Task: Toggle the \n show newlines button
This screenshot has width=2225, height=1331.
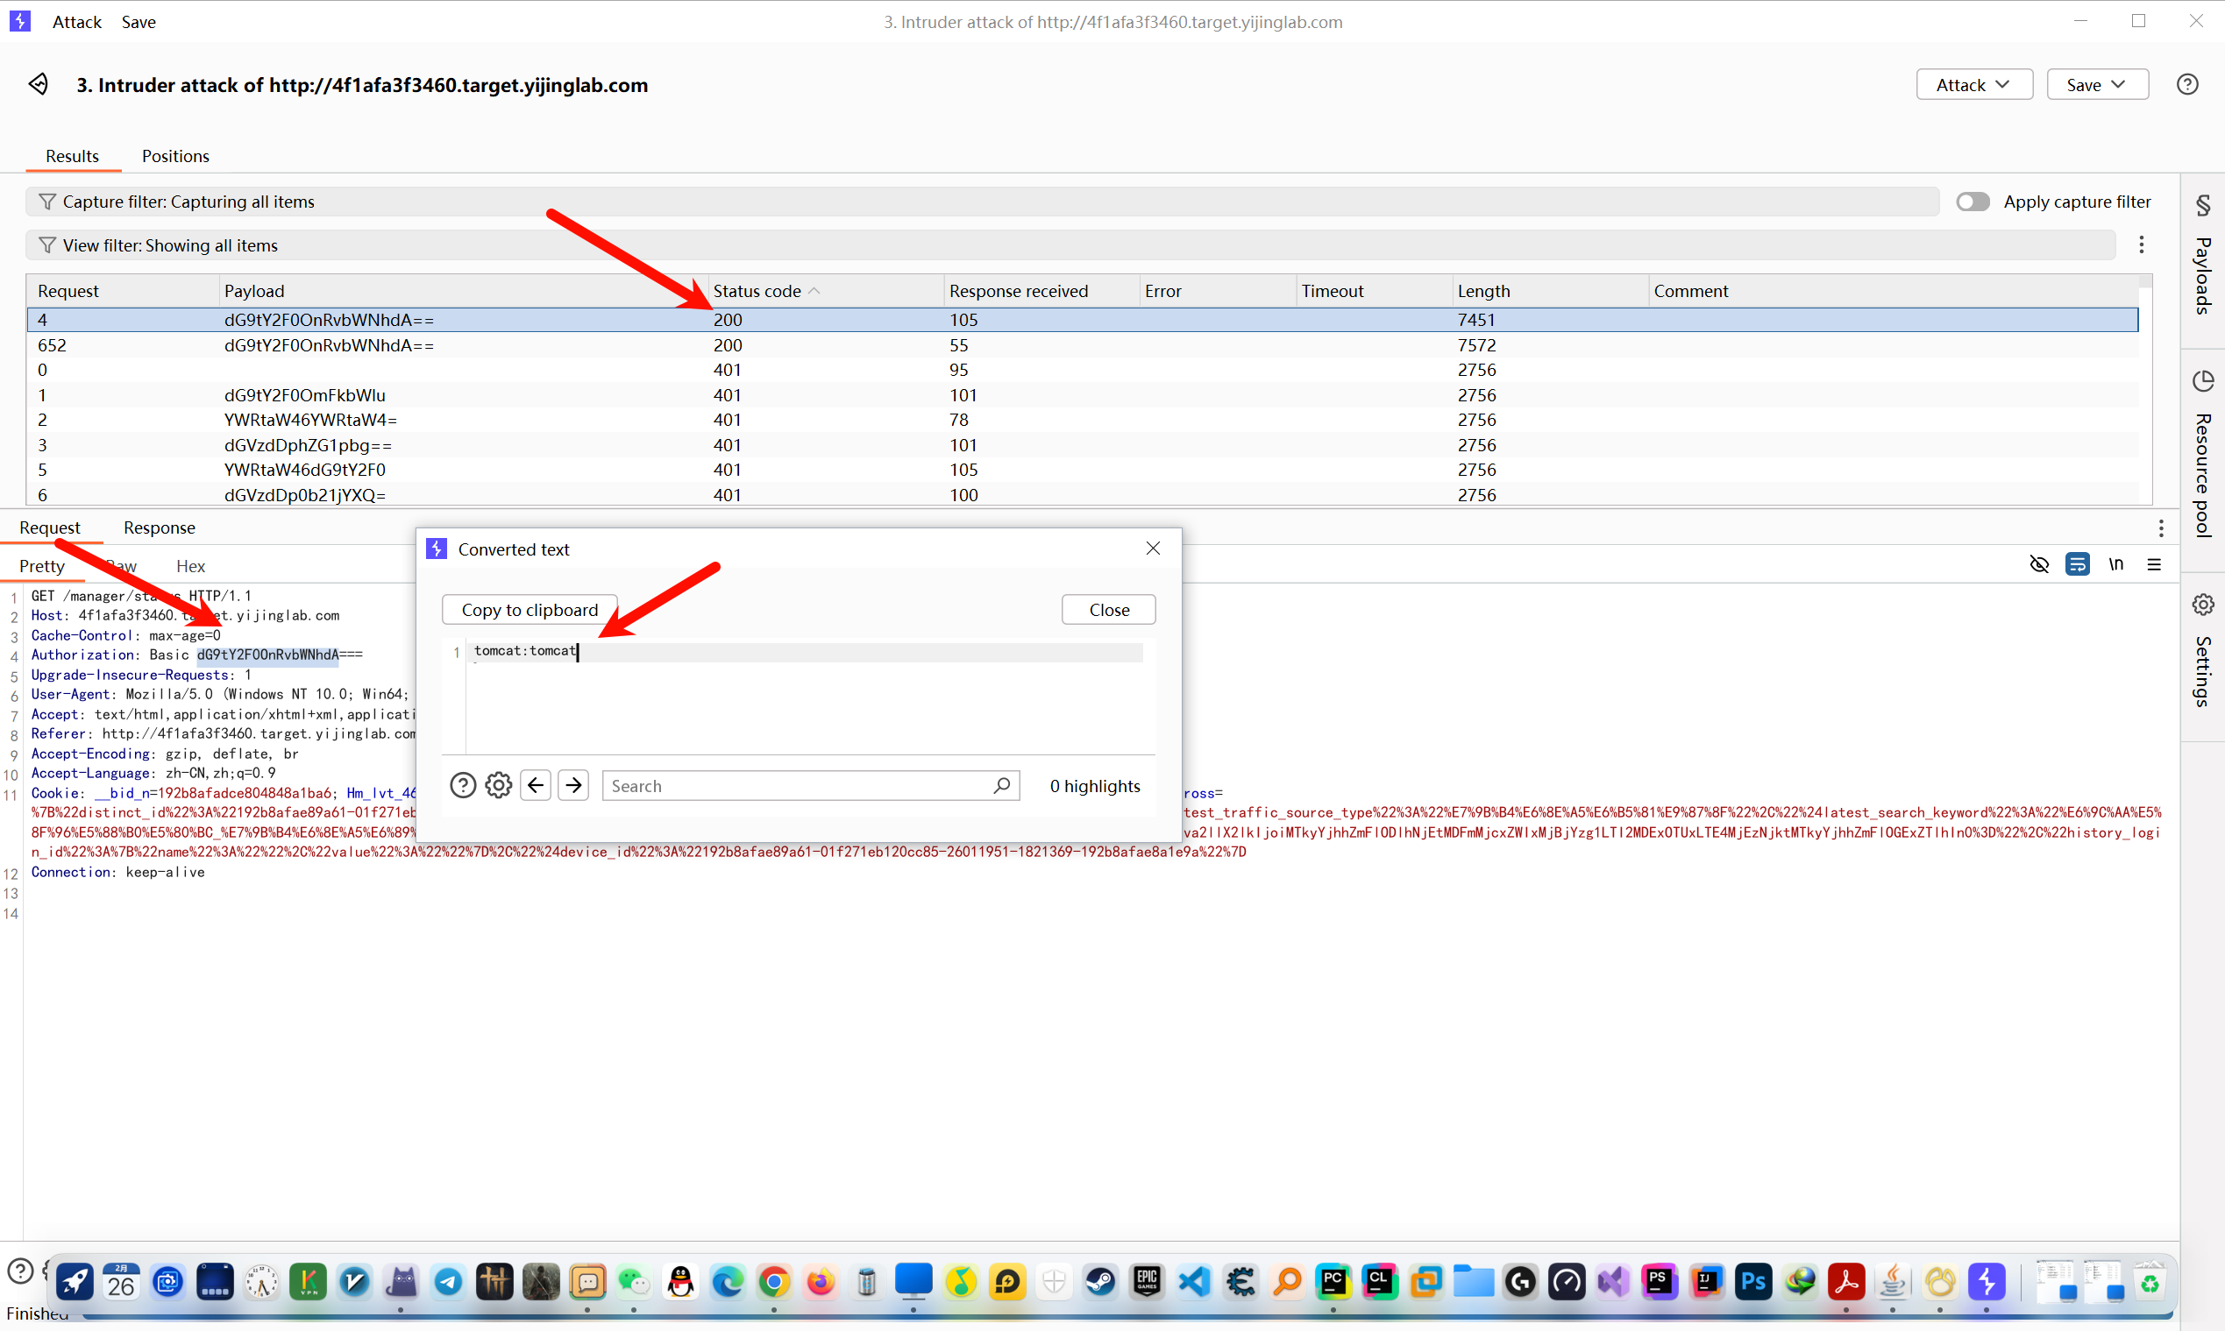Action: [2115, 564]
